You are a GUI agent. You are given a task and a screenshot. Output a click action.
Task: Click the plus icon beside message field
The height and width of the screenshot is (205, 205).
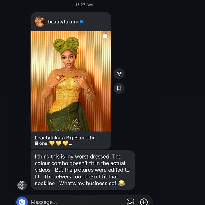144,202
